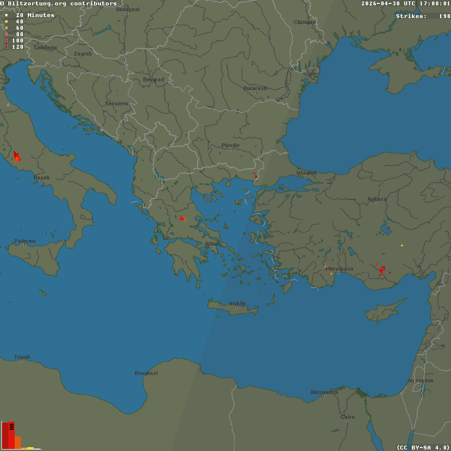Image resolution: width=451 pixels, height=451 pixels.
Task: Click the dark red 120-minute legend swatch
Action: (6, 47)
